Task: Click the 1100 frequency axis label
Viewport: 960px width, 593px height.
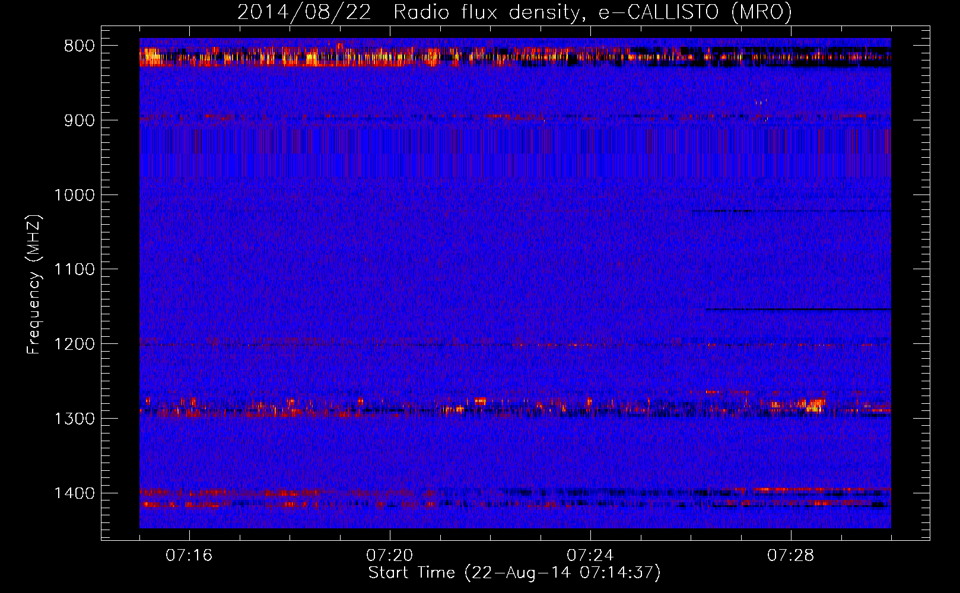Action: [74, 270]
